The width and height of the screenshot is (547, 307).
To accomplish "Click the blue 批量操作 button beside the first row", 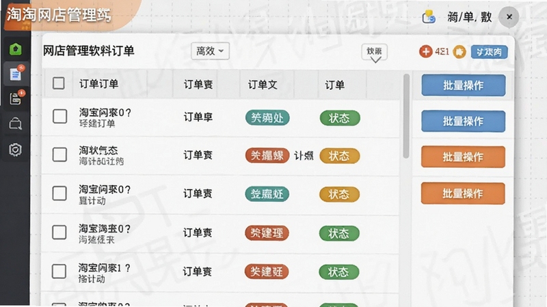I will click(464, 121).
